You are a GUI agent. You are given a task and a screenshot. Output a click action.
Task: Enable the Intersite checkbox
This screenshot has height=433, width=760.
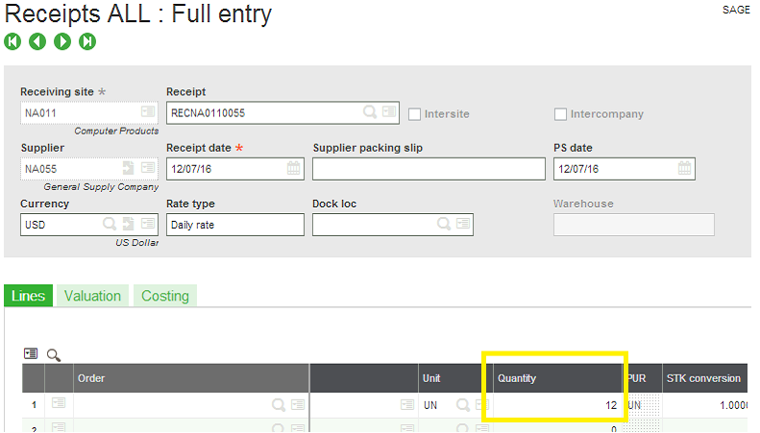coord(414,114)
